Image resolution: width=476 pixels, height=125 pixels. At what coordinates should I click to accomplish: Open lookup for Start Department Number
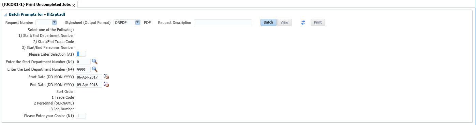coord(95,61)
